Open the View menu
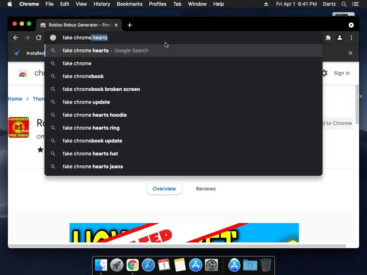Screen dimensions: 367x275 [81, 4]
